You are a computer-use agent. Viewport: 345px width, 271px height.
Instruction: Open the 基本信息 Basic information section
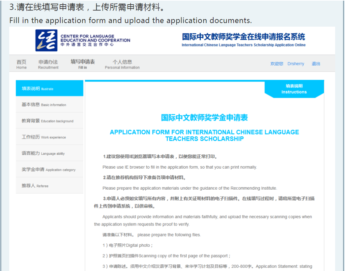coord(49,104)
